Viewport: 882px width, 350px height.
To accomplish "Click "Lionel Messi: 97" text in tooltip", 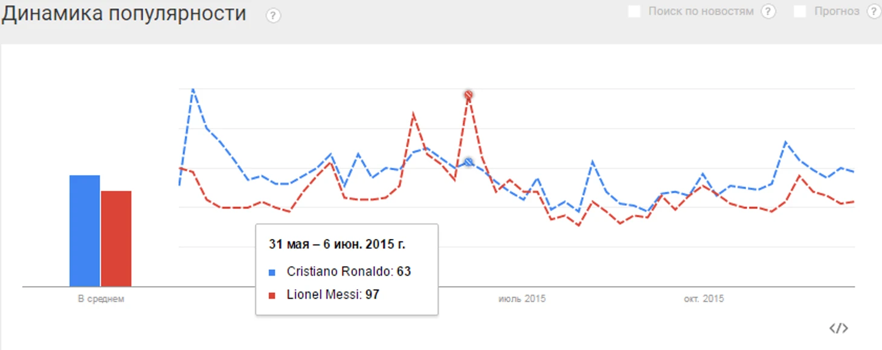I will tap(333, 294).
